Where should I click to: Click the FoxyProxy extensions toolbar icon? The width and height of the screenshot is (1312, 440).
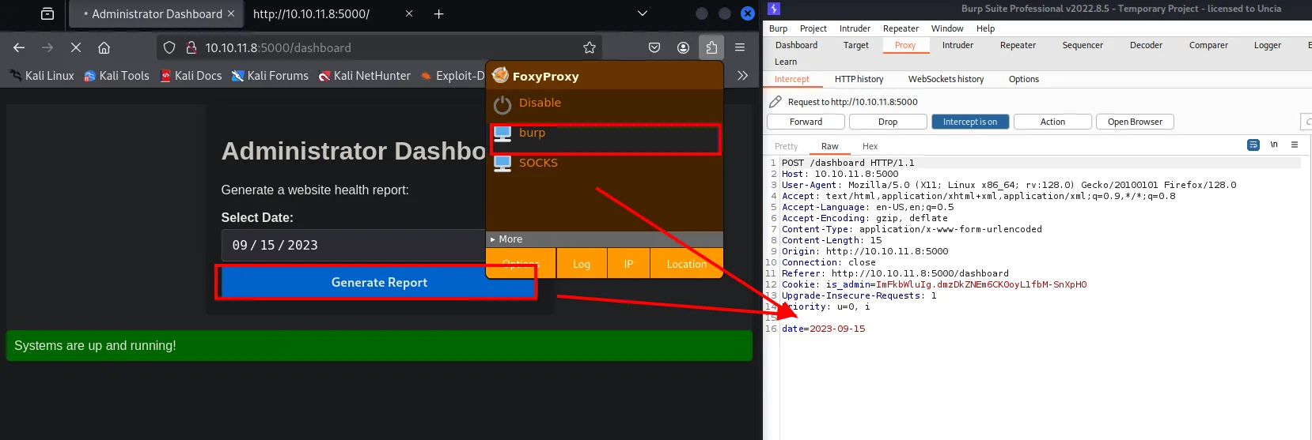point(711,47)
